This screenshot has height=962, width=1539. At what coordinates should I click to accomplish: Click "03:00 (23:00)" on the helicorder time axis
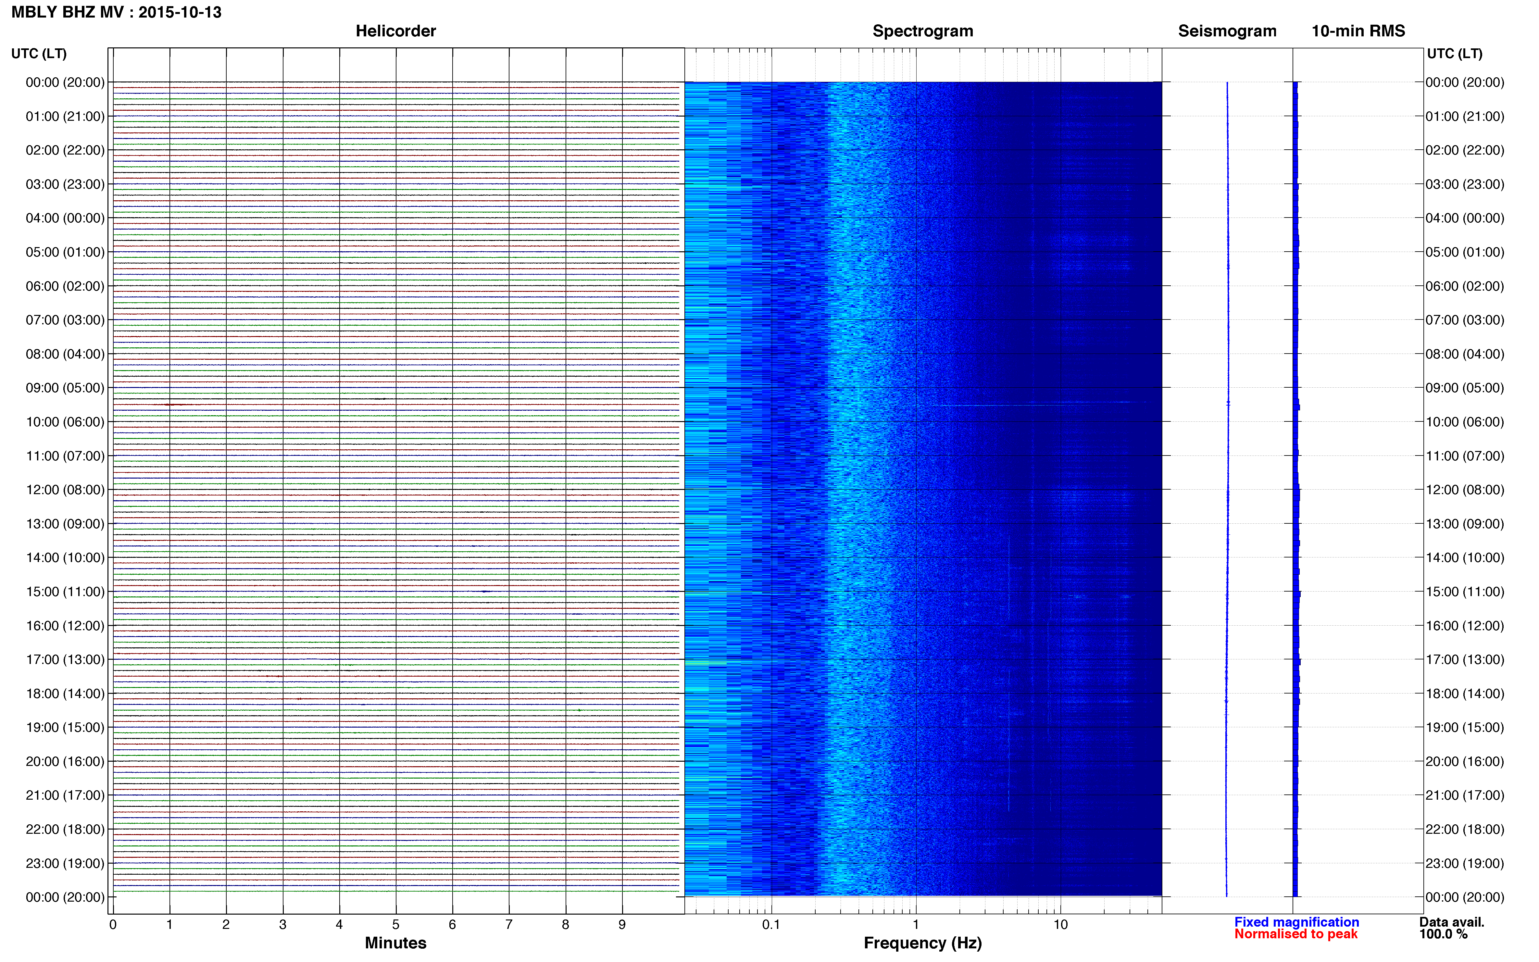tap(65, 184)
